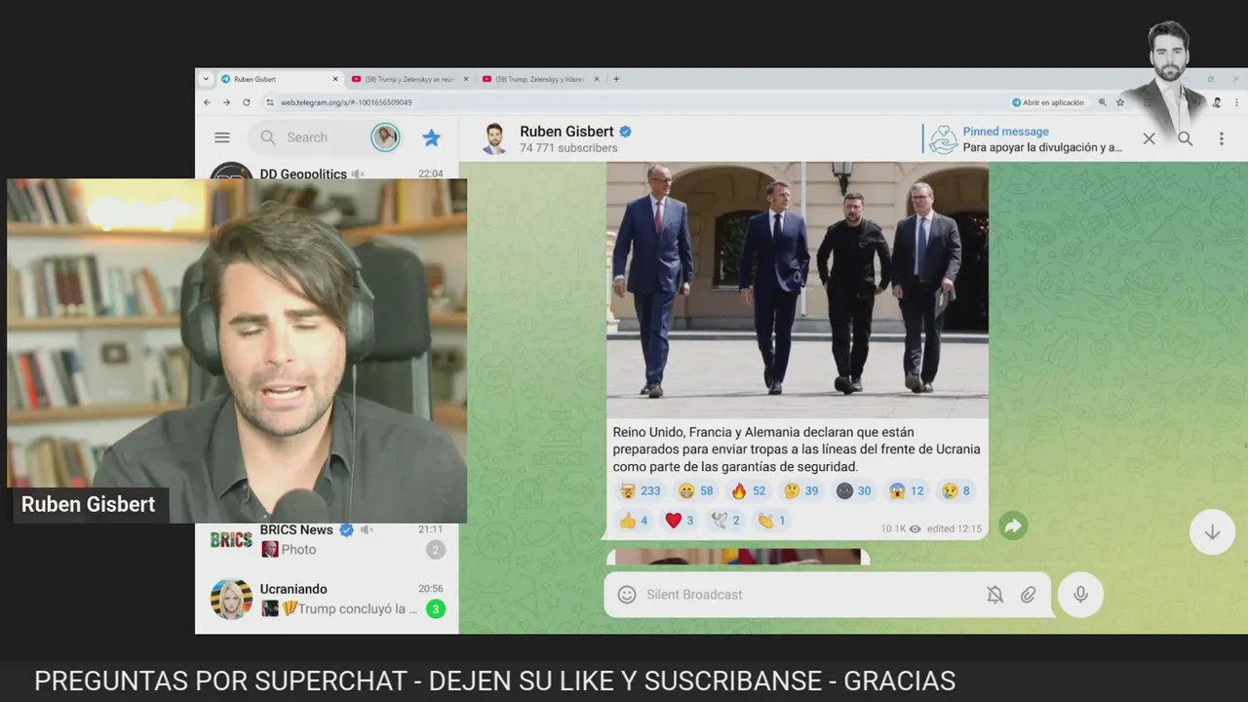Screen dimensions: 1248x702
Task: Close the 'Trump y Zelenskyy' YouTube tab
Action: pyautogui.click(x=466, y=79)
